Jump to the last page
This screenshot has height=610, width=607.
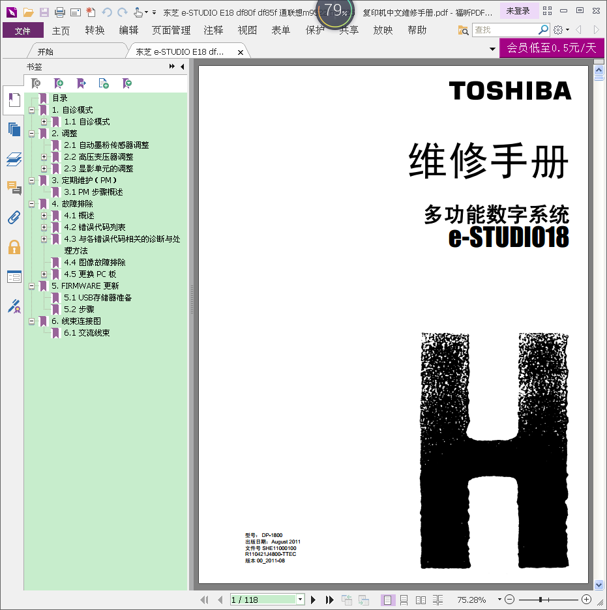[x=329, y=600]
